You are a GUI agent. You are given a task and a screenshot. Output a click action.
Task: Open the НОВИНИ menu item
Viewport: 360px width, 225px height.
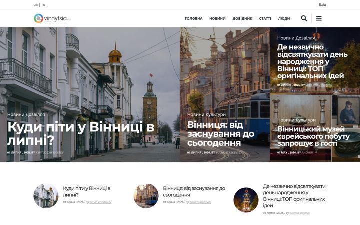(217, 18)
